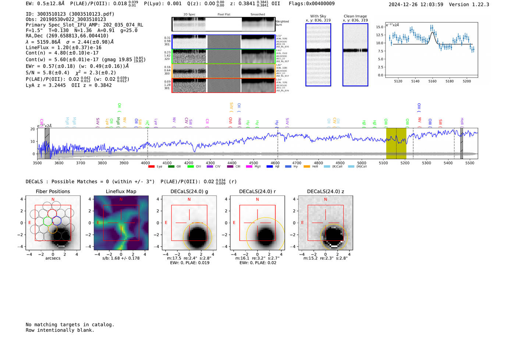Select the orange-bordered fiber spectrum row
Viewport: 515px width, 350px height.
point(224,71)
